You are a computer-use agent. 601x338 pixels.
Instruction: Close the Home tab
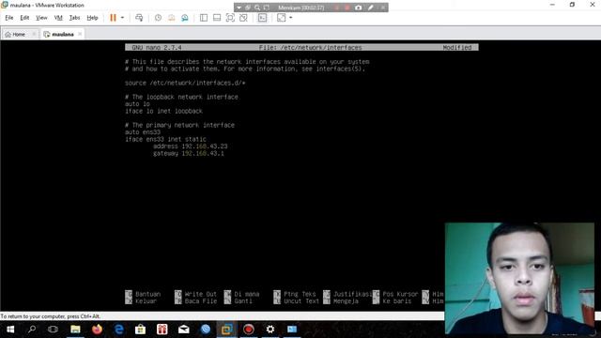(x=34, y=34)
